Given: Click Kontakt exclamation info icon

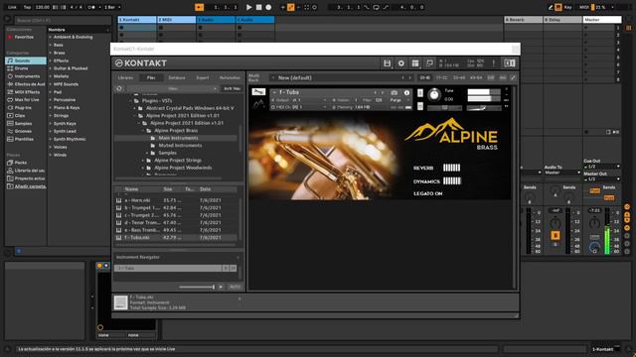Looking at the screenshot, I should pos(494,63).
